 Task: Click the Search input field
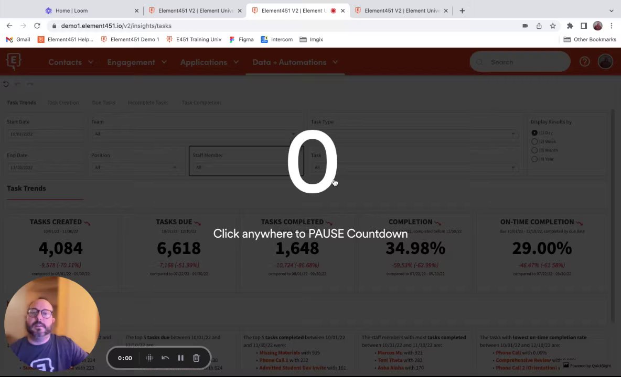click(520, 62)
